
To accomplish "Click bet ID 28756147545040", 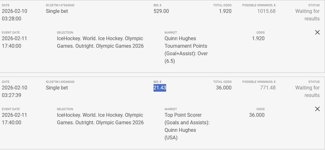I will click(x=60, y=5).
